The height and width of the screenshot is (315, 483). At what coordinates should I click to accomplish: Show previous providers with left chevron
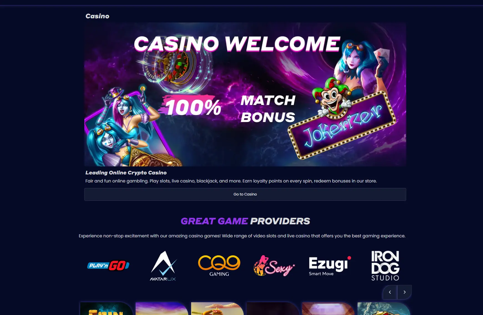pyautogui.click(x=390, y=292)
